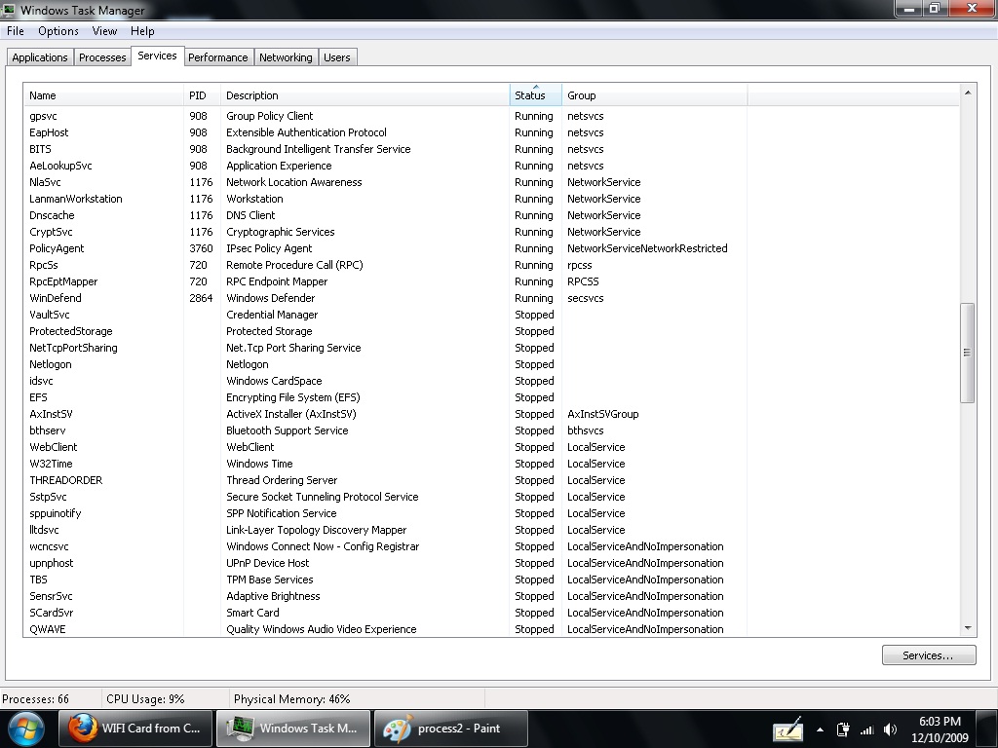Image resolution: width=998 pixels, height=748 pixels.
Task: Switch to the Applications tab
Action: (x=39, y=57)
